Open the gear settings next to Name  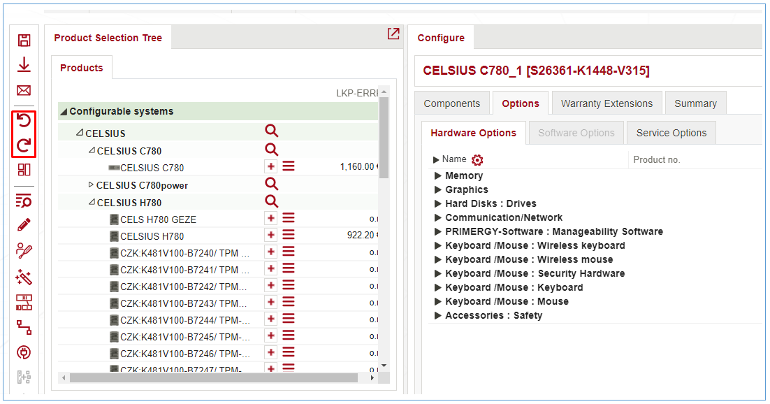pyautogui.click(x=477, y=160)
